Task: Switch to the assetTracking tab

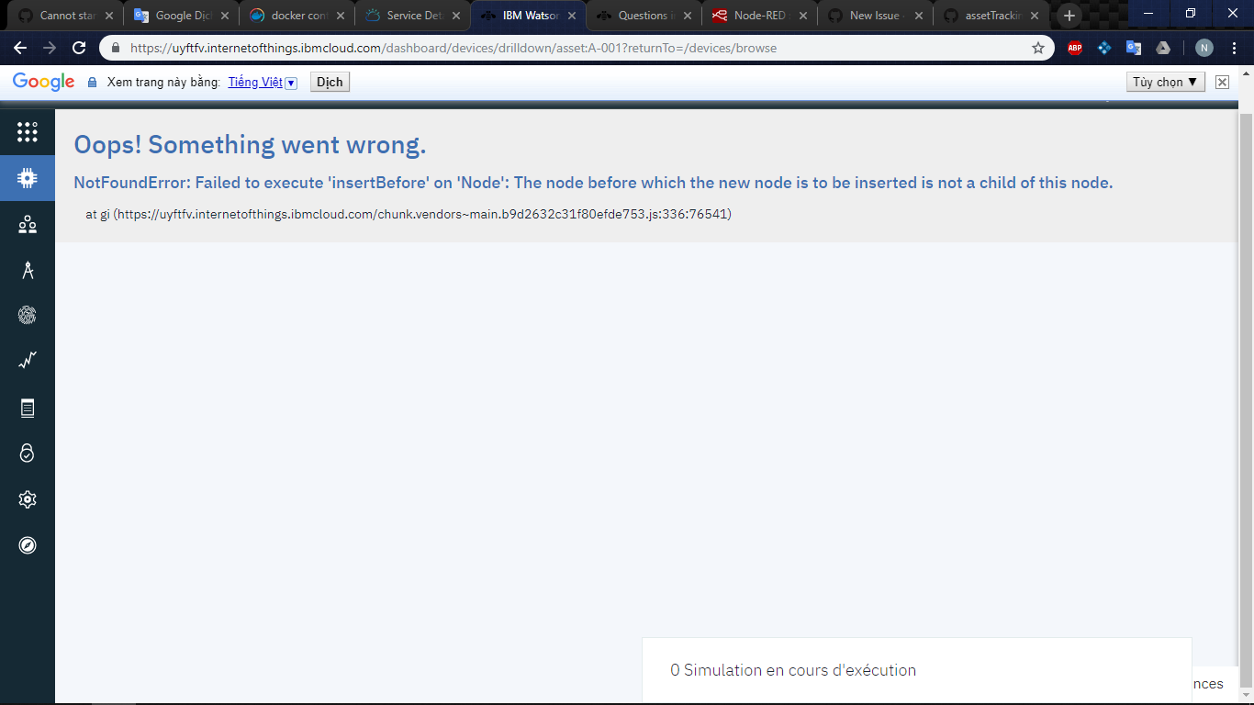Action: (991, 15)
